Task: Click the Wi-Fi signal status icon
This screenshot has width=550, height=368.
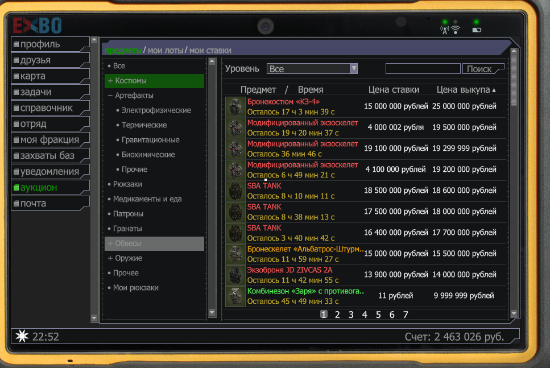Action: pos(455,30)
